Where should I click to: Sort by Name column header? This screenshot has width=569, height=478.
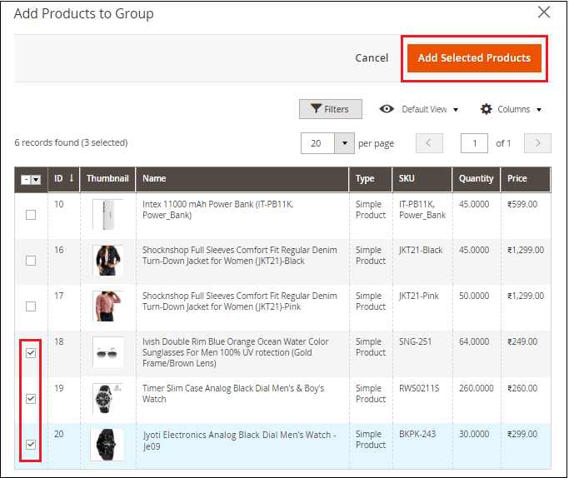click(242, 178)
